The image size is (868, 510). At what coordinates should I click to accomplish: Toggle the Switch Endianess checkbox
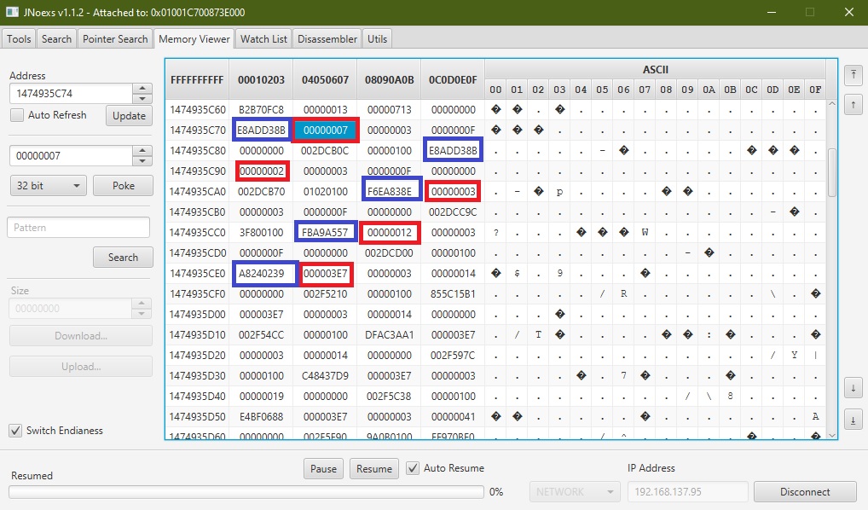pos(15,431)
